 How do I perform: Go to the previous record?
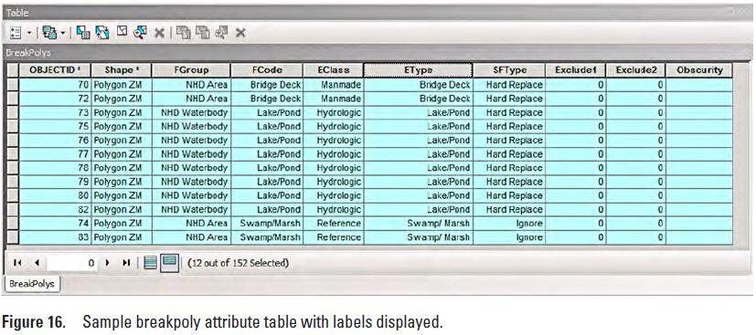tap(37, 263)
